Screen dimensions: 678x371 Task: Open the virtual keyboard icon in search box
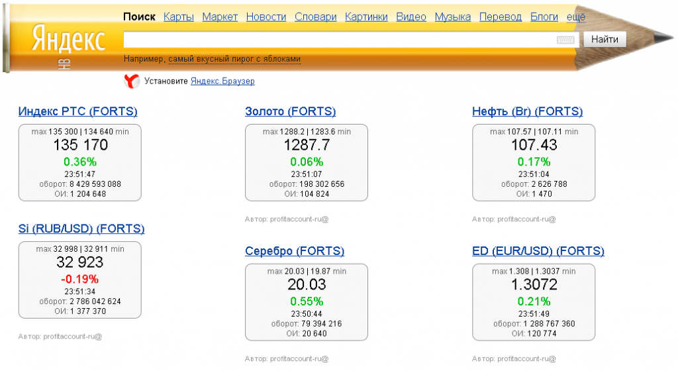click(x=565, y=40)
